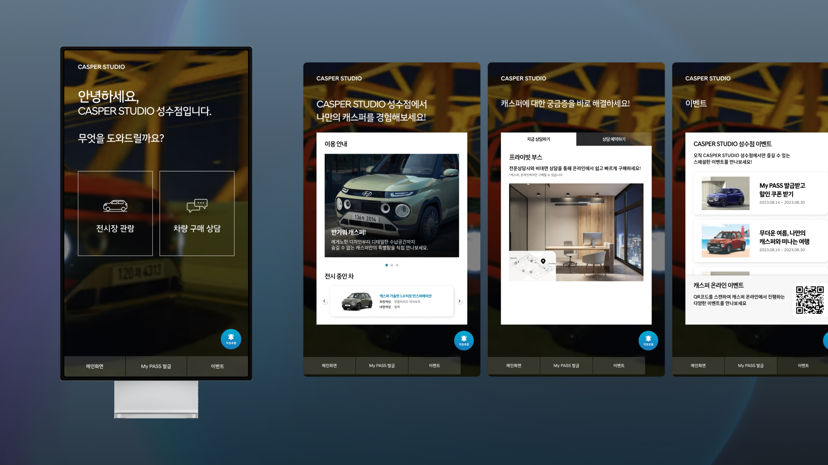828x465 pixels.
Task: Tap the QR code for 캐스퍼 온라인 이벤트
Action: click(809, 300)
